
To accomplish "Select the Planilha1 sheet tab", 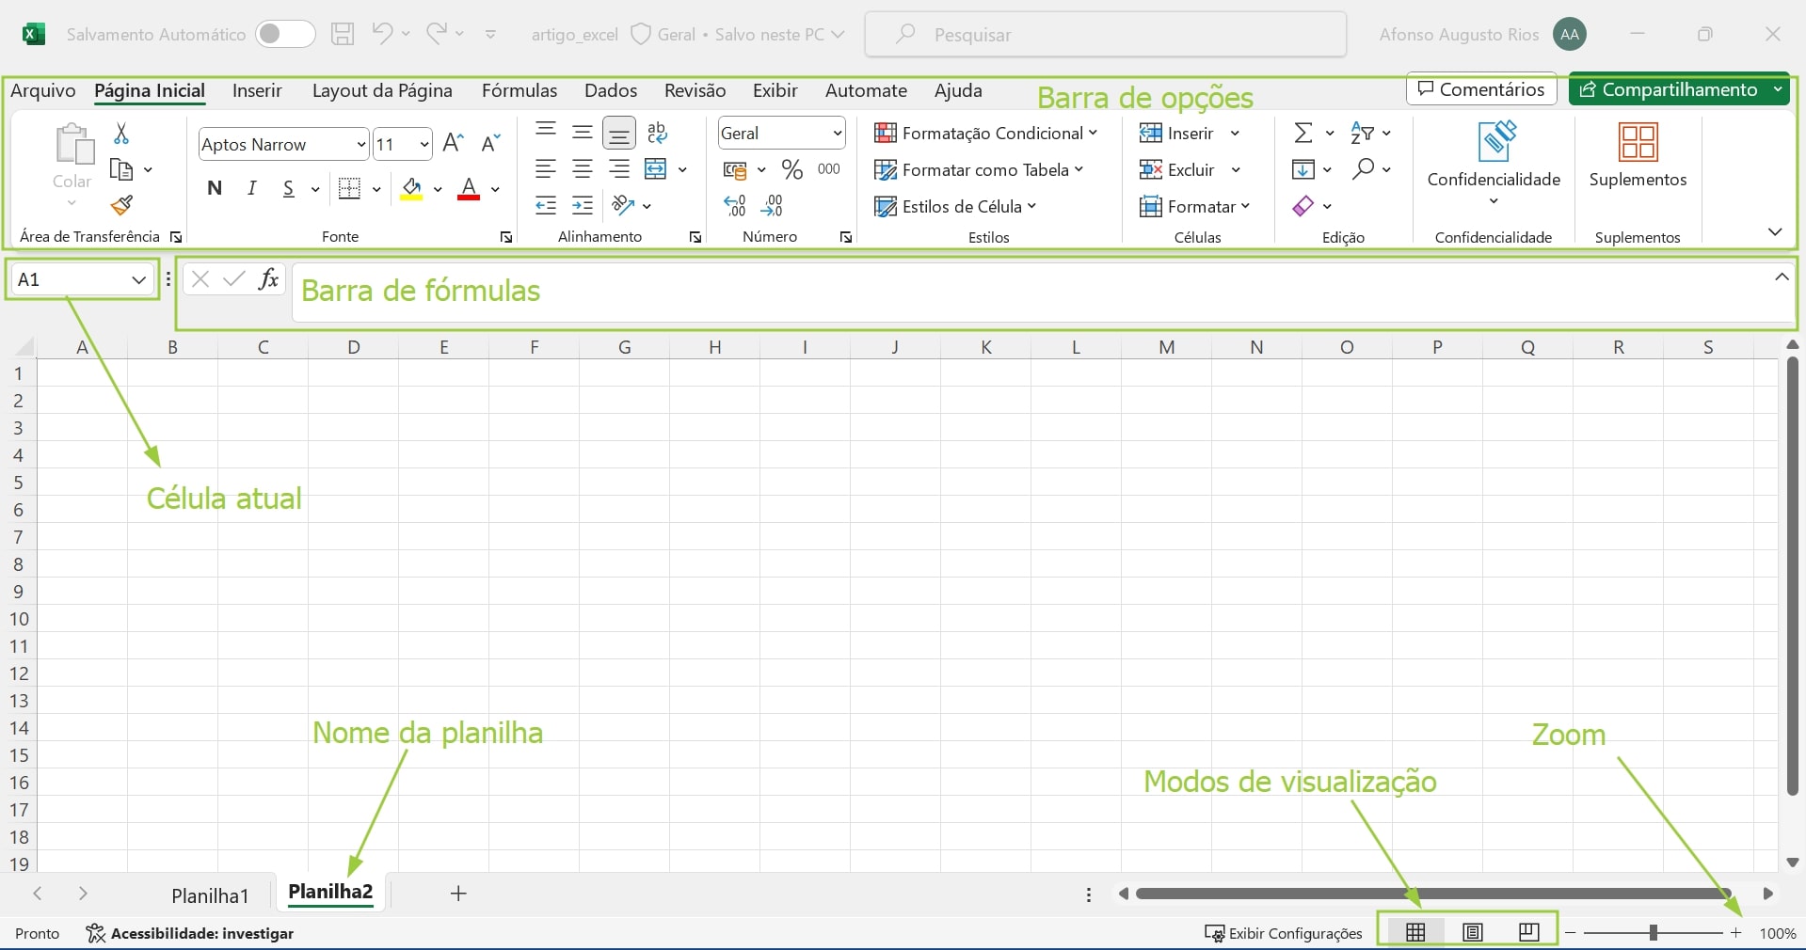I will click(210, 895).
